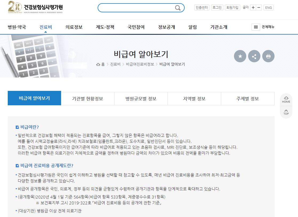Open the 진료비 menu

[45, 27]
